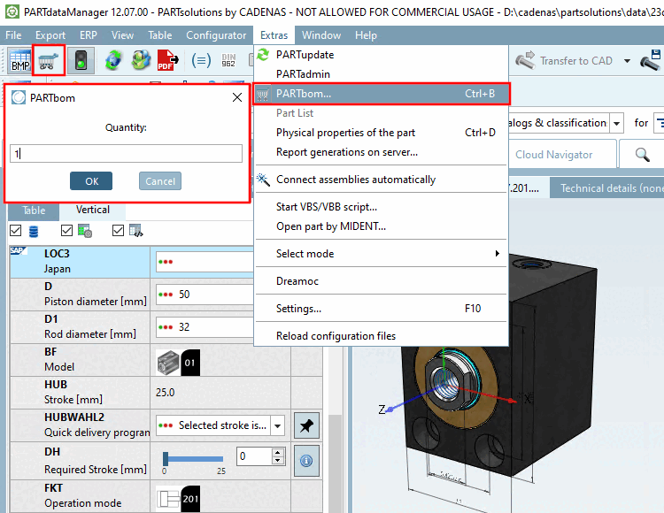The width and height of the screenshot is (664, 513).
Task: Open Settings... from Extras menu
Action: point(381,309)
